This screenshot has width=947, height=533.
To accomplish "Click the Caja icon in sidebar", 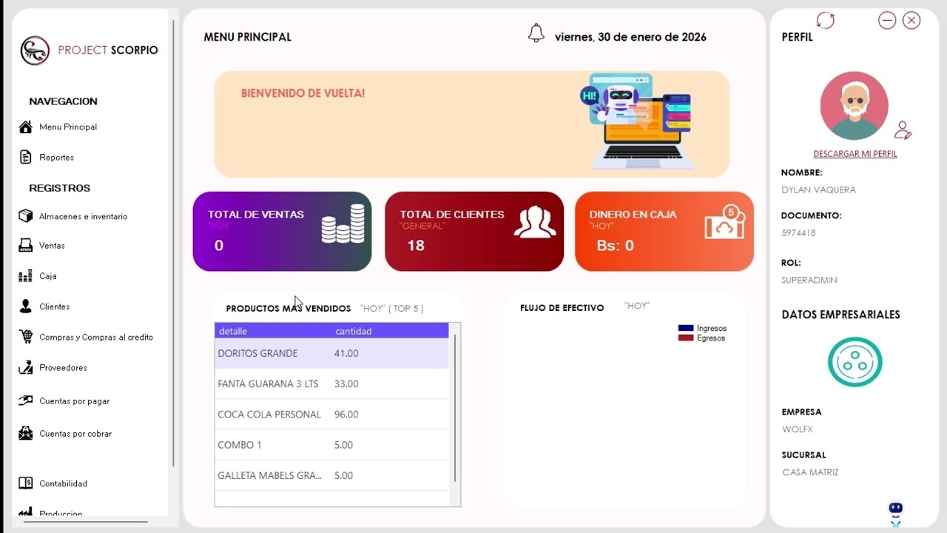I will tap(26, 276).
